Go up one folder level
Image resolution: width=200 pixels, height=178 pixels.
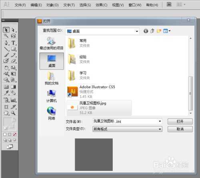152,31
